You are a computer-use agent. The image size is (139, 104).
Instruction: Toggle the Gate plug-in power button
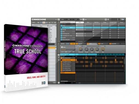[x=62, y=47]
